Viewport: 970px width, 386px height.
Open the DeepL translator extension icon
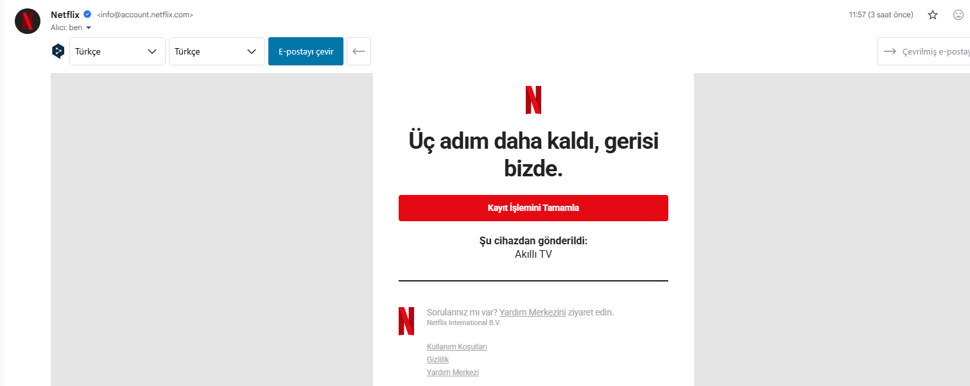coord(58,51)
